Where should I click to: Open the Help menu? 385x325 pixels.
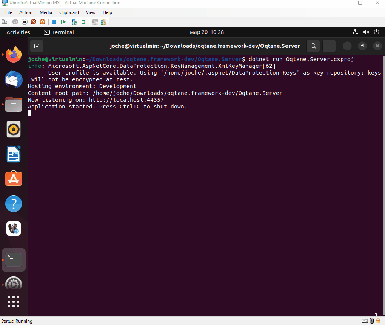[x=107, y=12]
